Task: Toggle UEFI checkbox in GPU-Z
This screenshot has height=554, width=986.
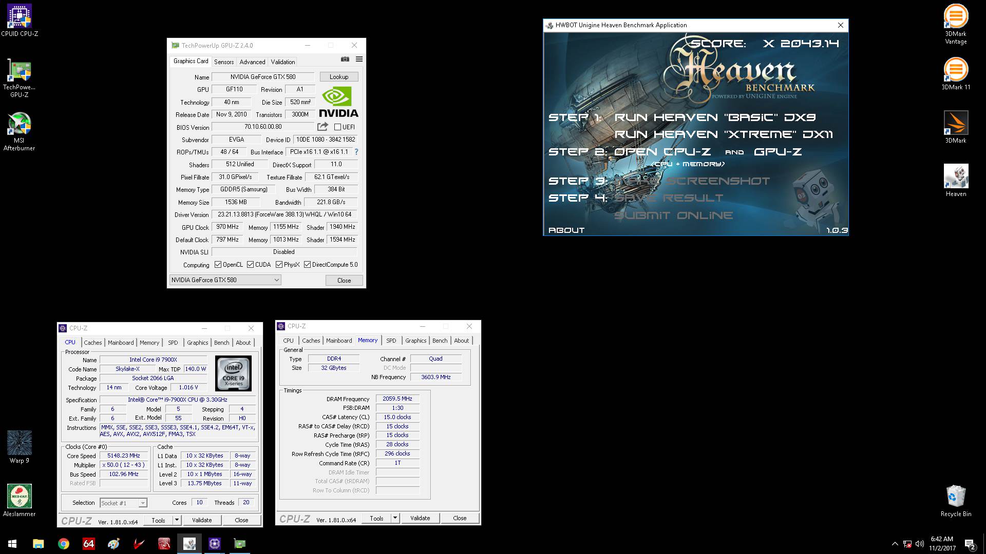Action: point(337,127)
